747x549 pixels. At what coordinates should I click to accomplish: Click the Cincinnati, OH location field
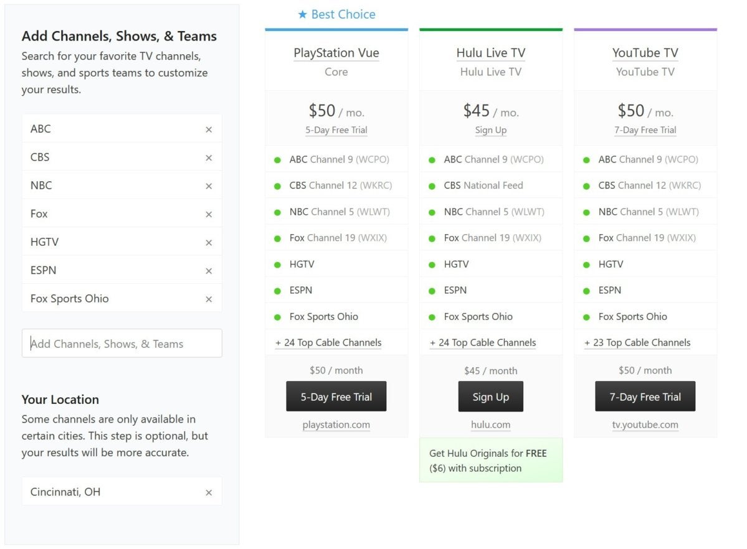pyautogui.click(x=122, y=492)
